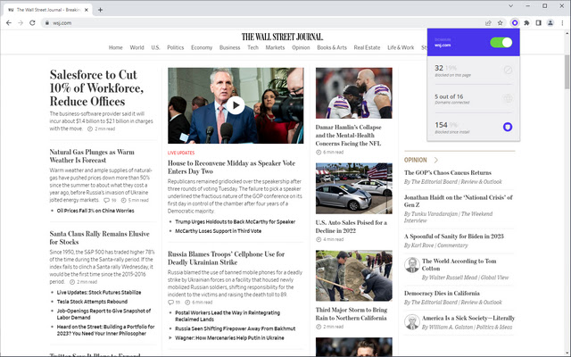Open the Home nav item
This screenshot has width=571, height=357.
point(115,47)
